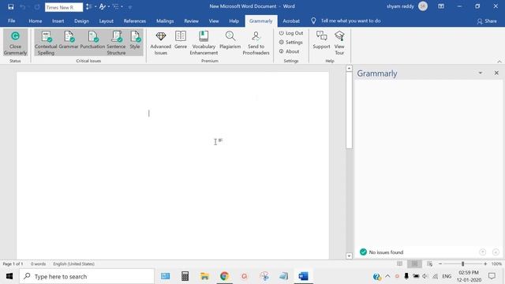
Task: Switch to the Mailings tab
Action: point(165,21)
